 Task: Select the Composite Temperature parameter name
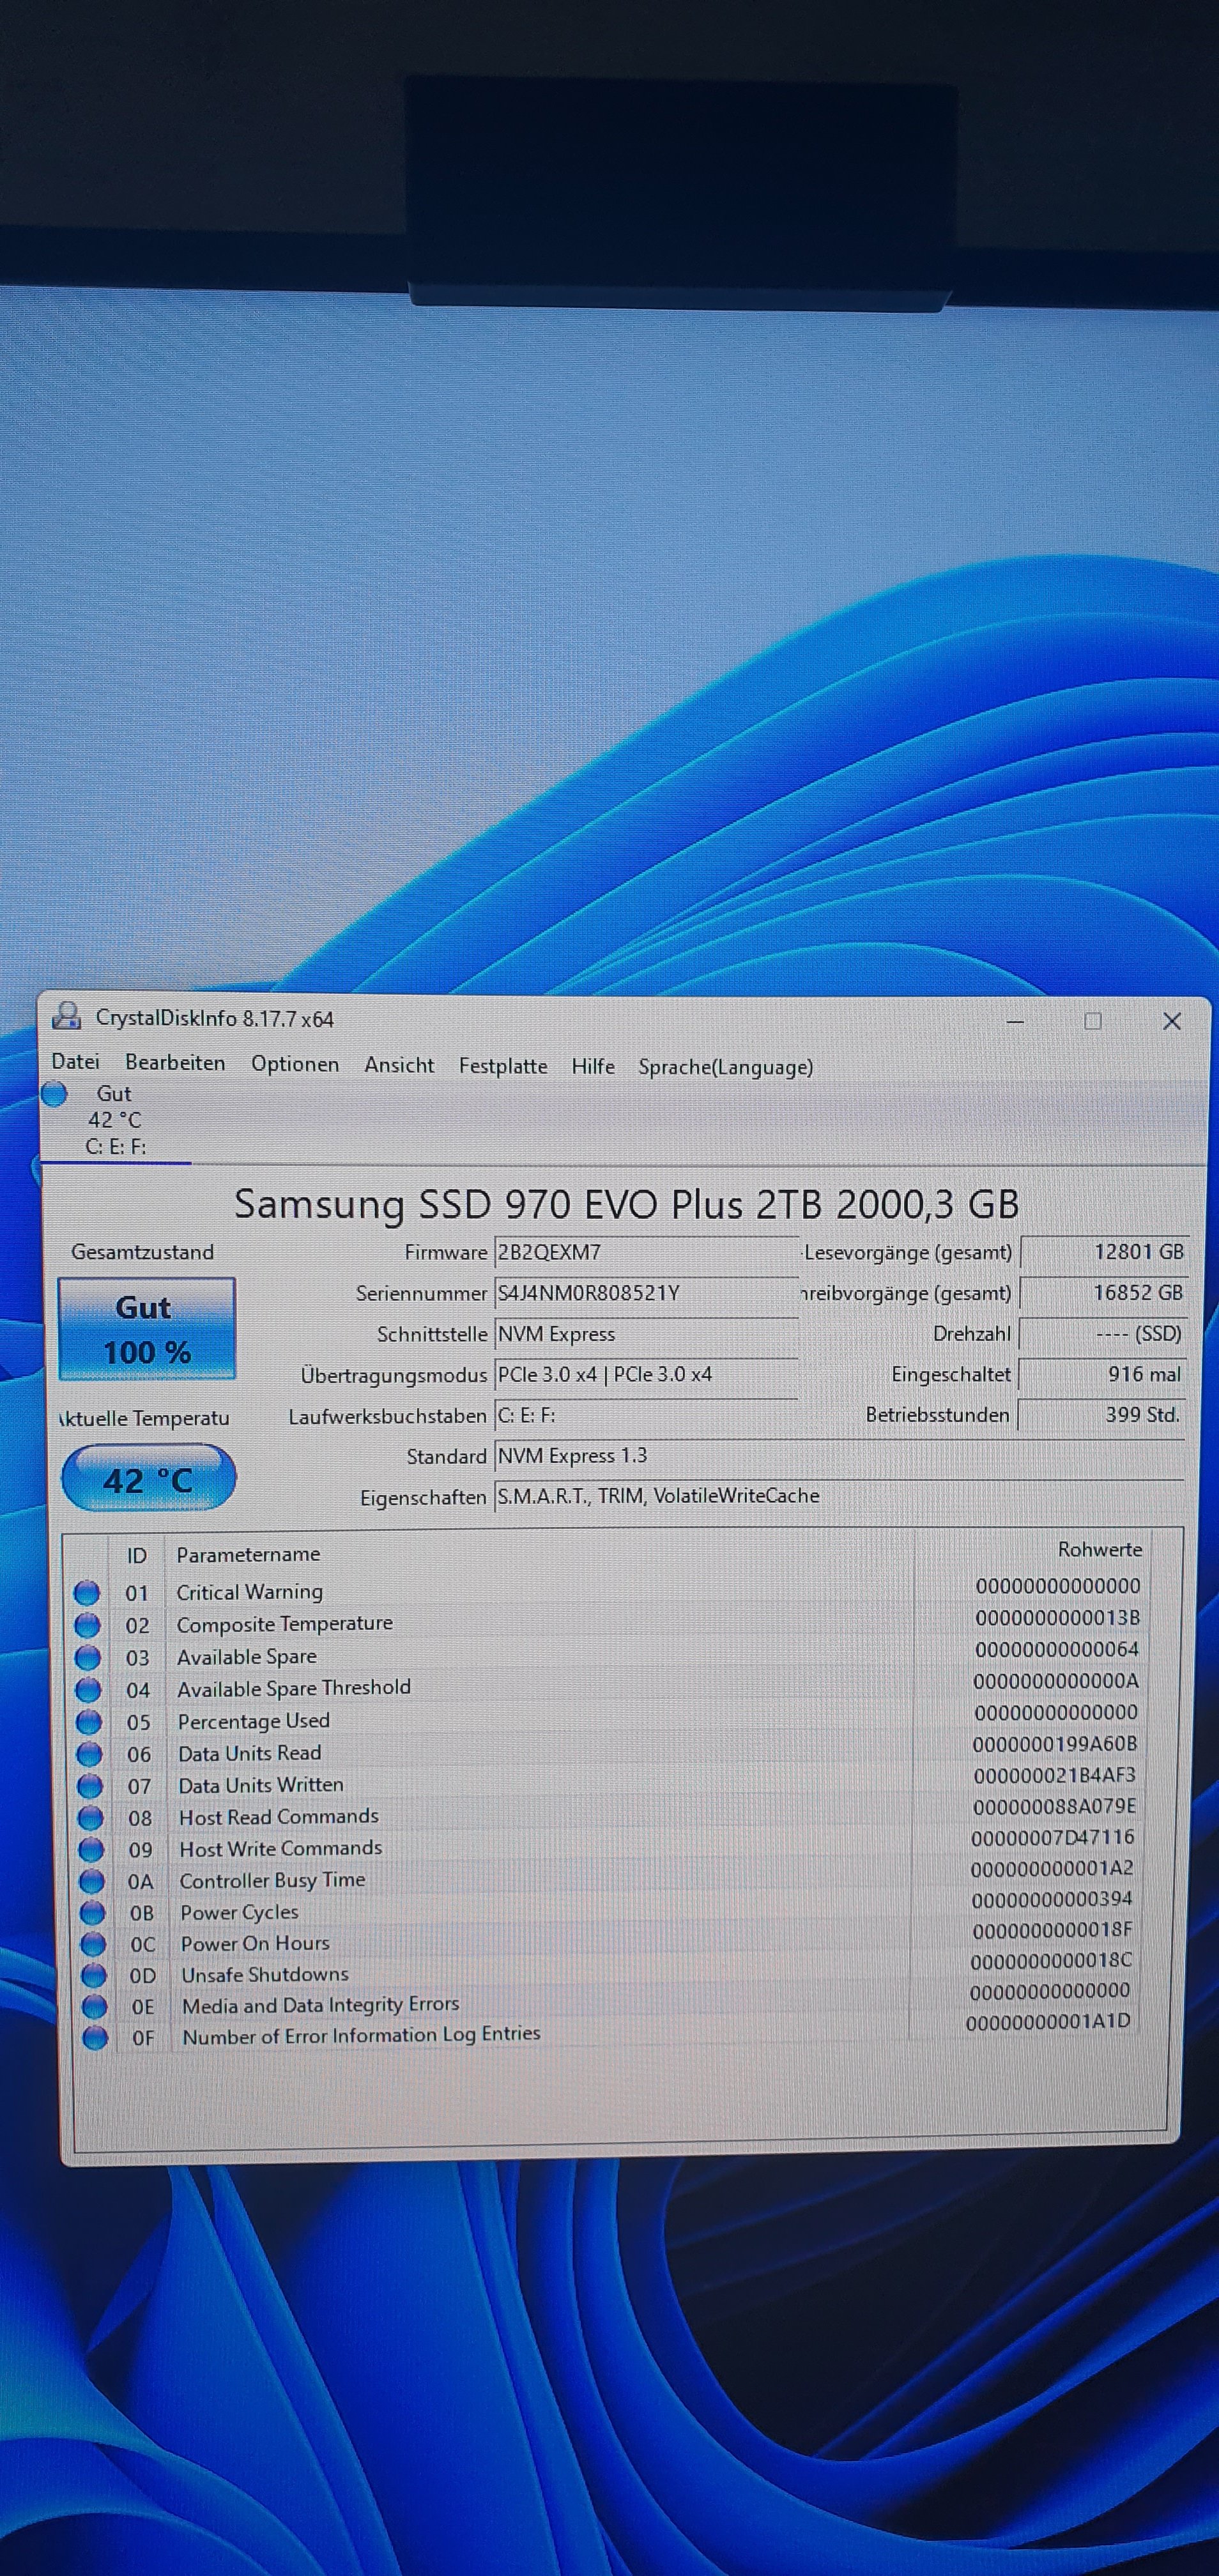click(x=285, y=1623)
